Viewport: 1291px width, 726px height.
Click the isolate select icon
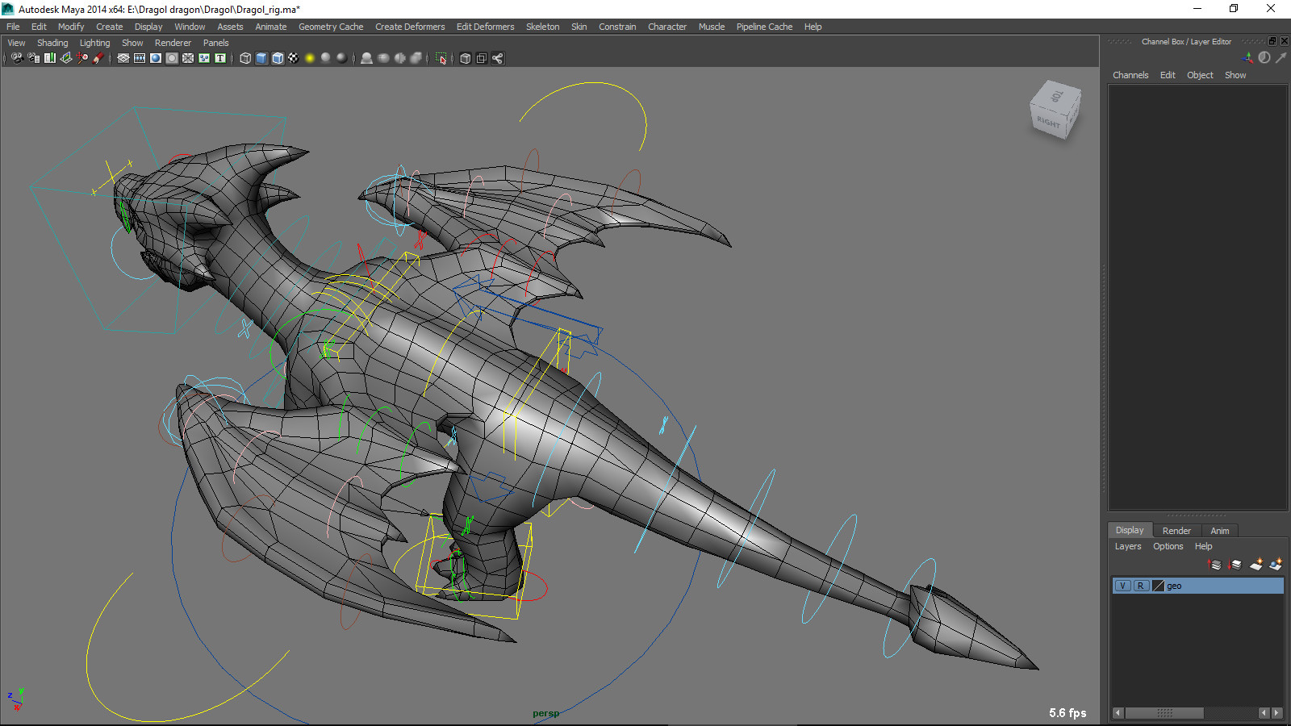(441, 58)
